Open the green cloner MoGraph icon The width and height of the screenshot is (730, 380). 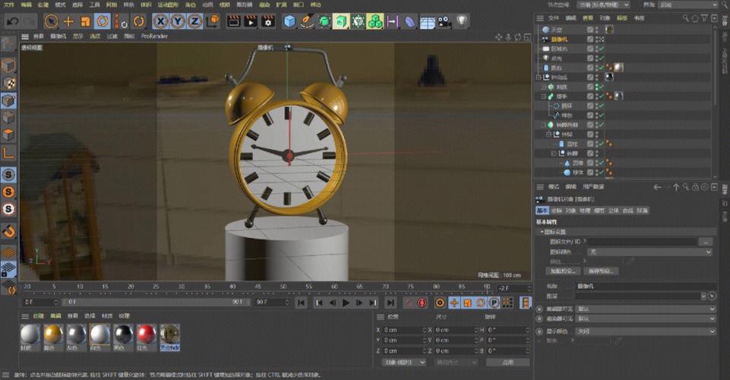[x=375, y=21]
